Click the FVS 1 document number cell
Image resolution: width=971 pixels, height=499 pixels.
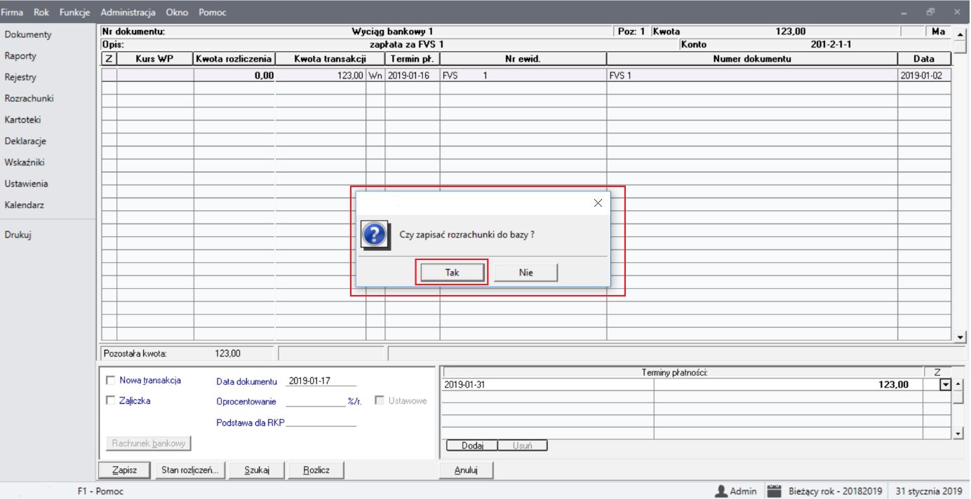[x=752, y=75]
